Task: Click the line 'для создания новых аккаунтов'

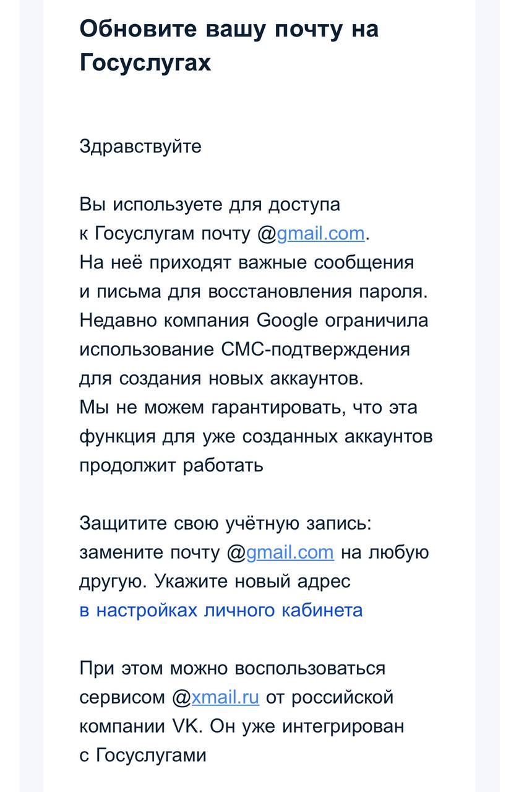Action: [x=221, y=379]
